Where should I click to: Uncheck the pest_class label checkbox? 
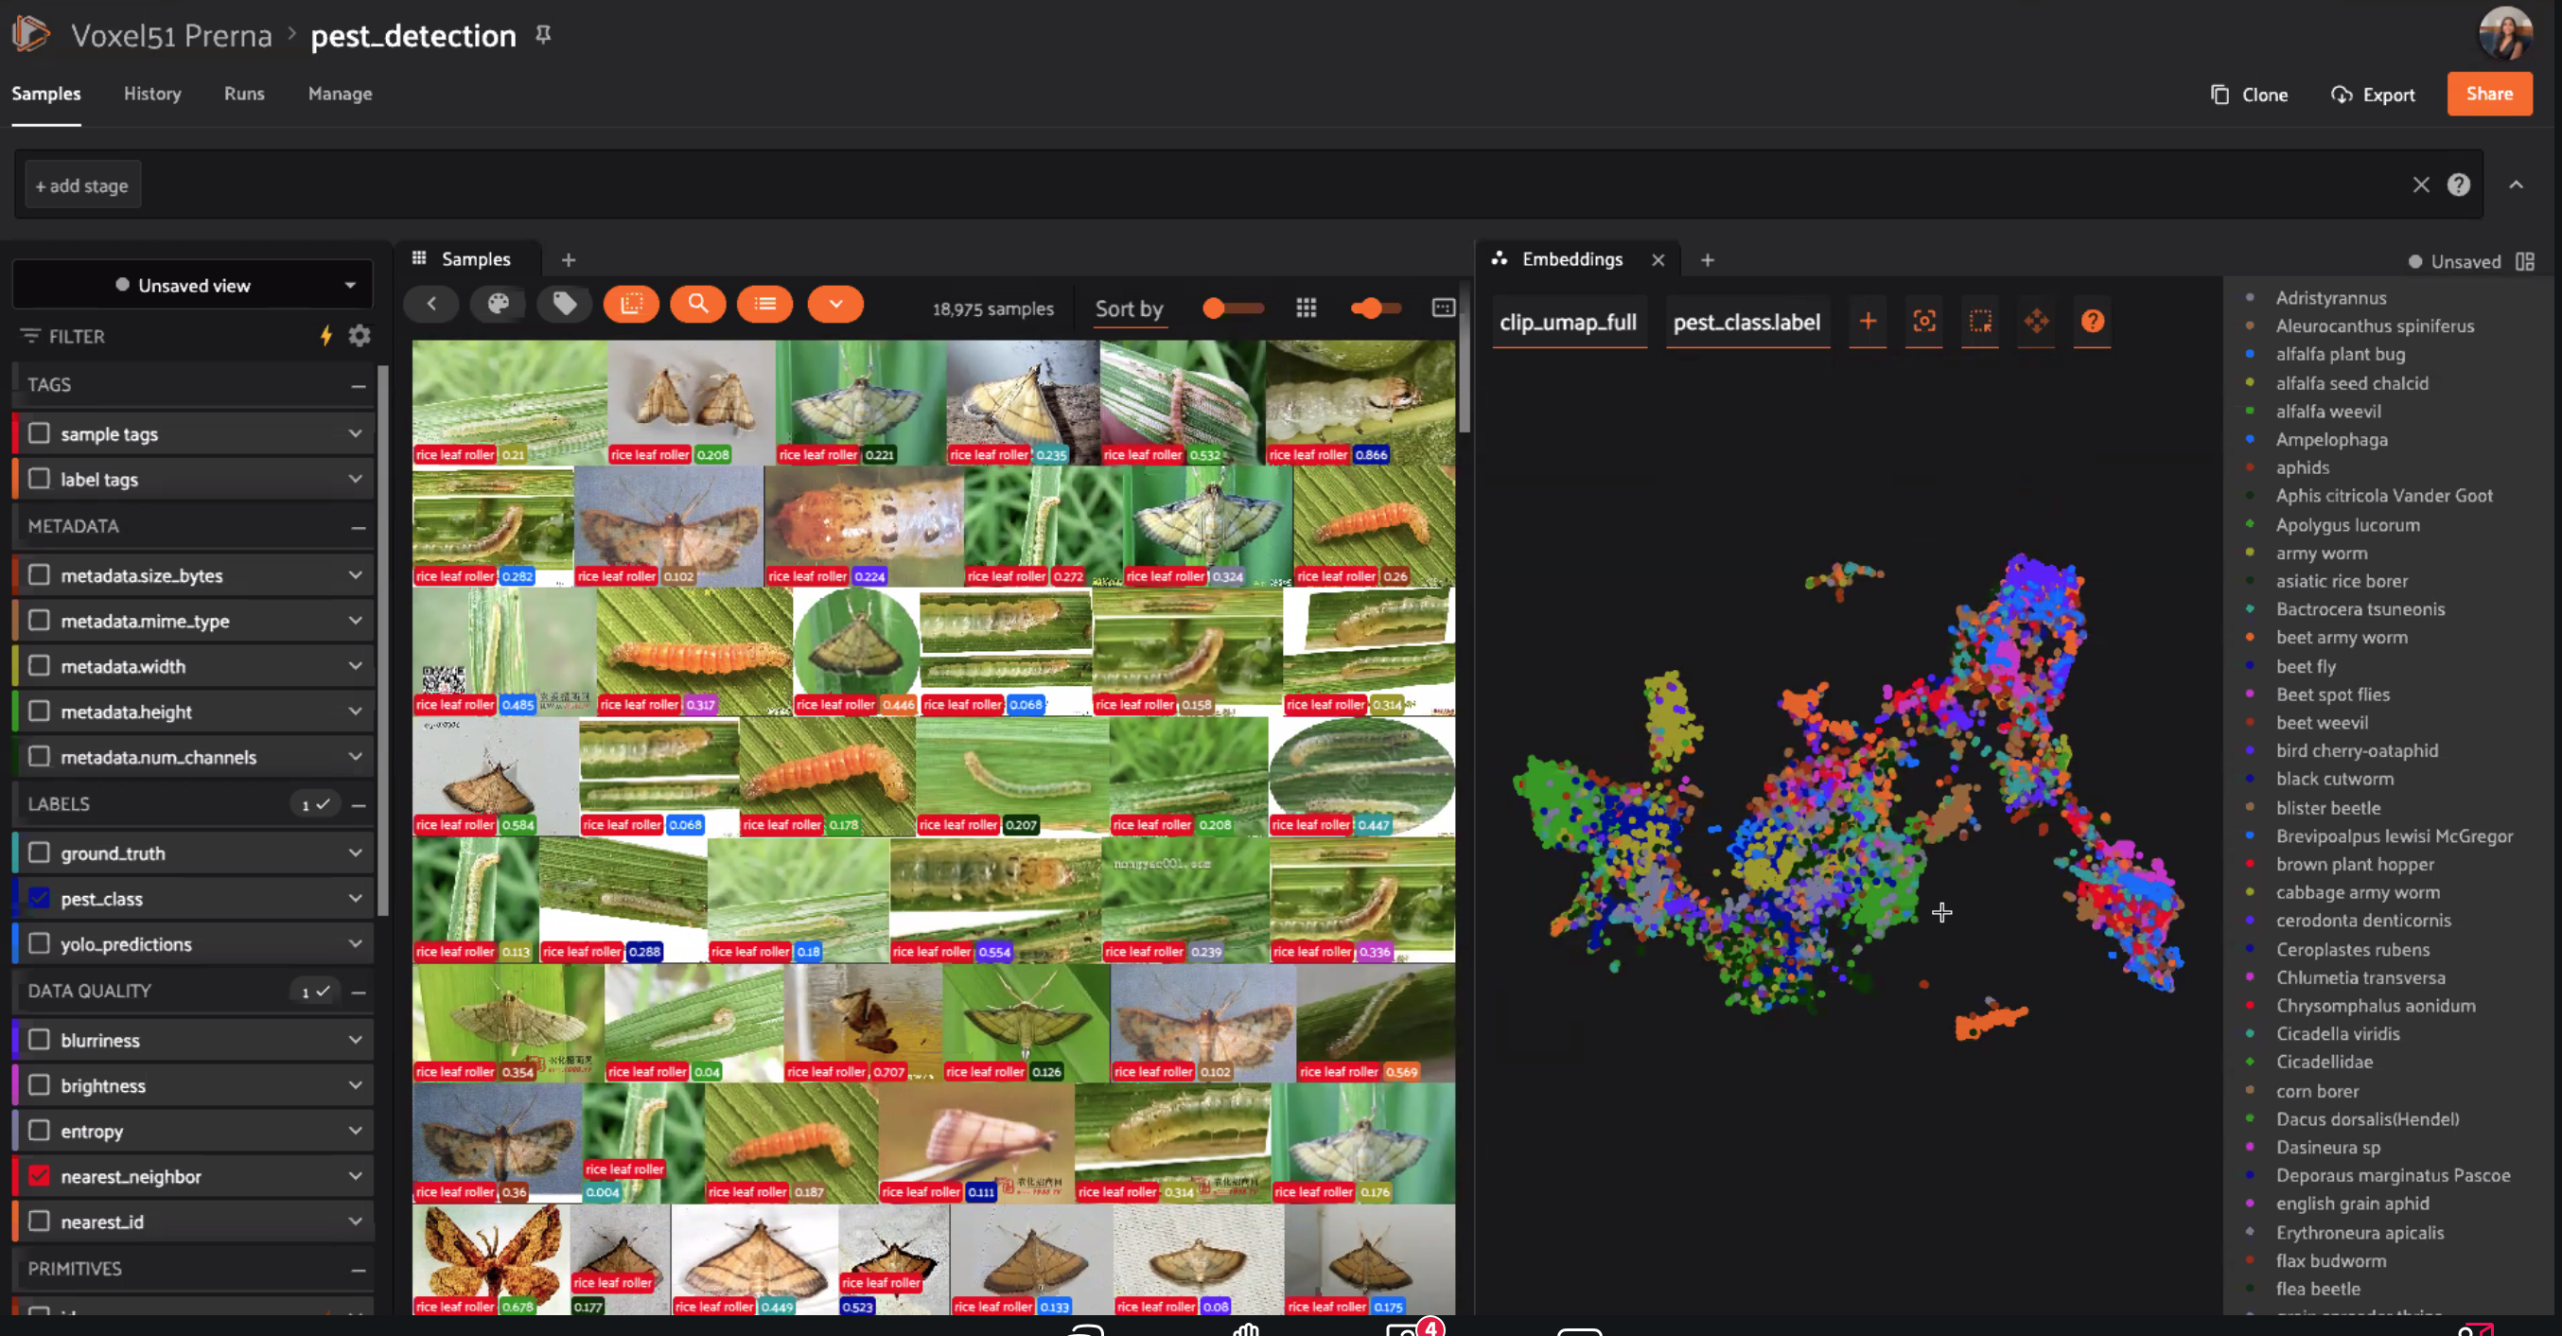(40, 898)
